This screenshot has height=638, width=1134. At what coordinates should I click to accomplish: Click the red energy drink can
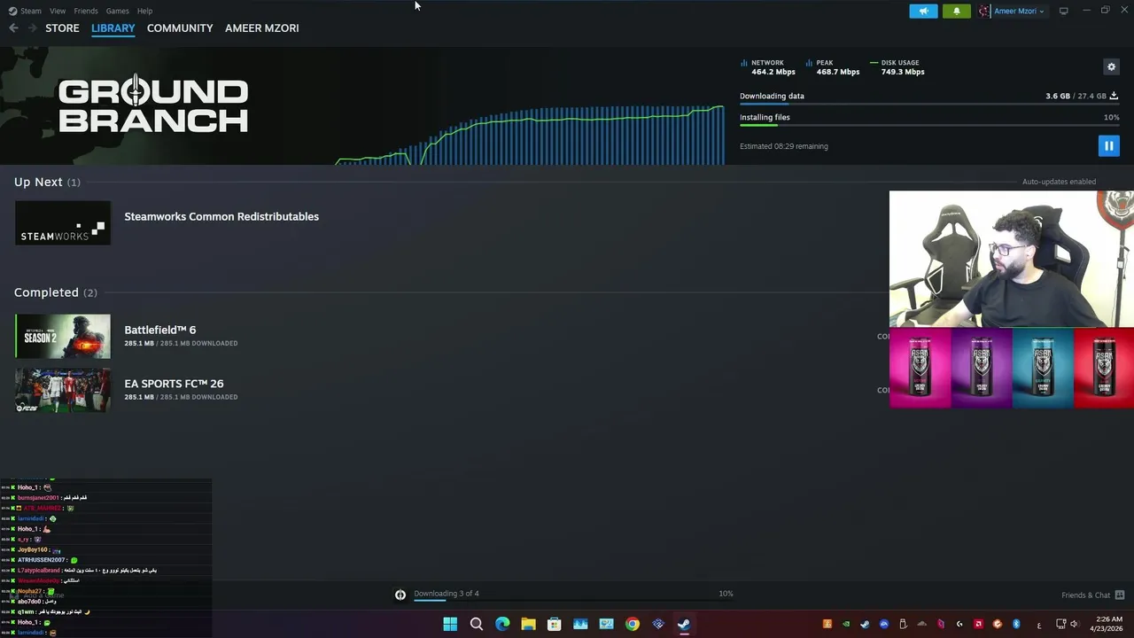coord(1104,368)
